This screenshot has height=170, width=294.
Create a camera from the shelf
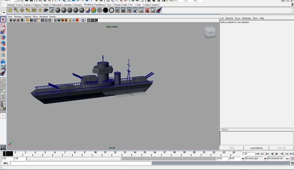tap(46, 10)
